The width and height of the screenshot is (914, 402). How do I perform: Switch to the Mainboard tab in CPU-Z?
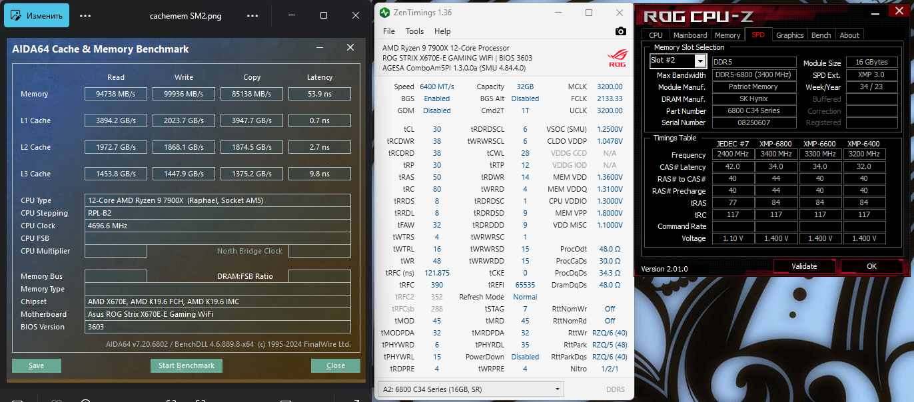[x=690, y=35]
